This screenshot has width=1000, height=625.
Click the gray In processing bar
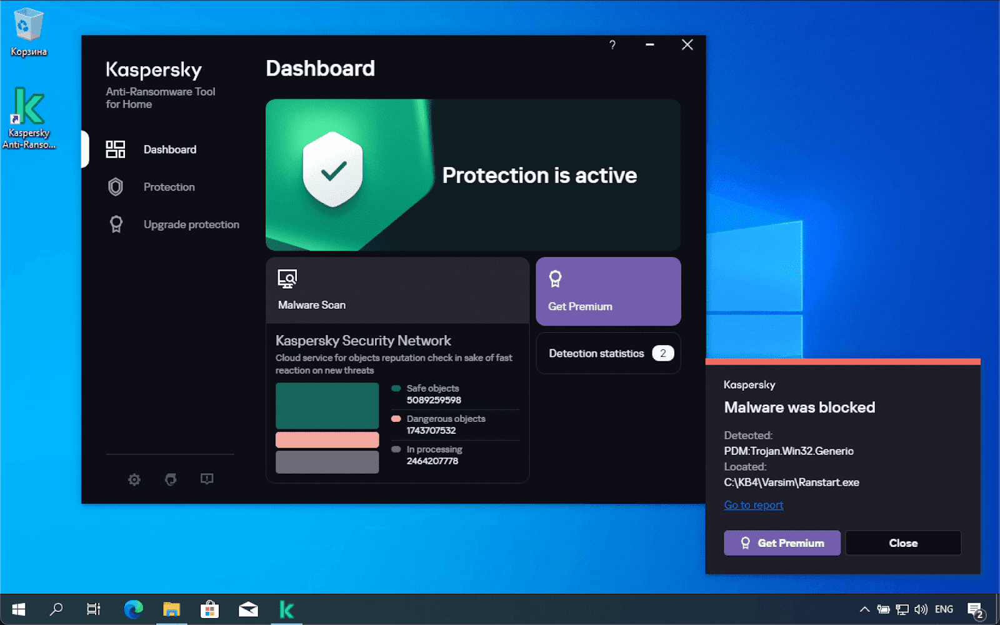pos(327,462)
